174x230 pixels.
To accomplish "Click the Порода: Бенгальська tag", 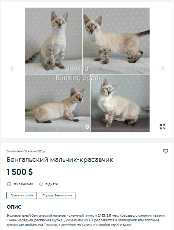I will coord(57,195).
